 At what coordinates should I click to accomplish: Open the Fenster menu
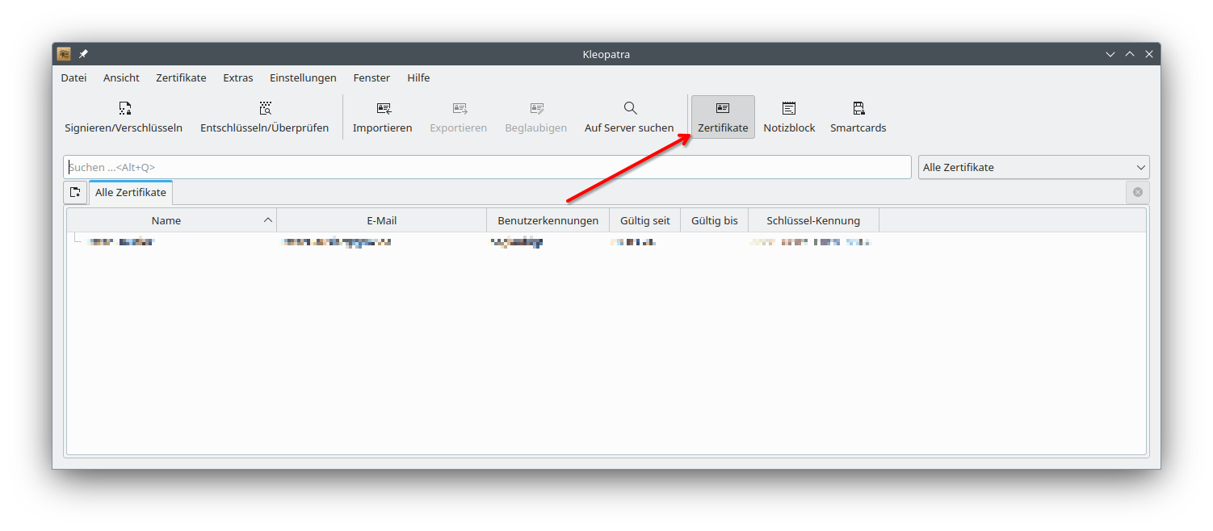pos(371,78)
